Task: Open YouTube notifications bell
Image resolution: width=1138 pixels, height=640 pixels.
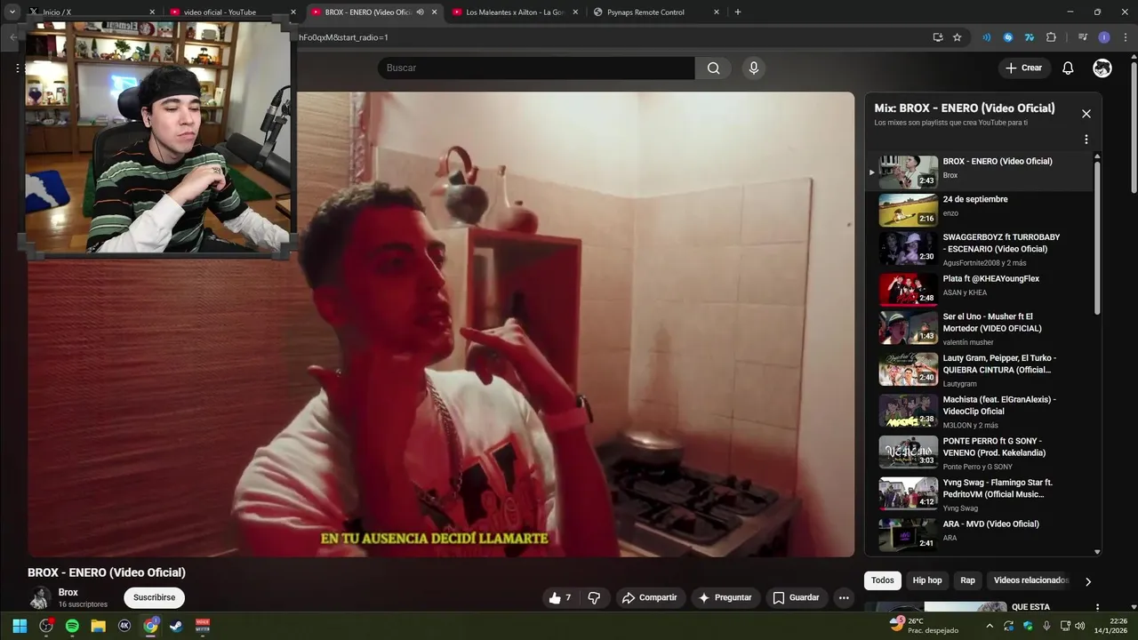Action: tap(1068, 68)
